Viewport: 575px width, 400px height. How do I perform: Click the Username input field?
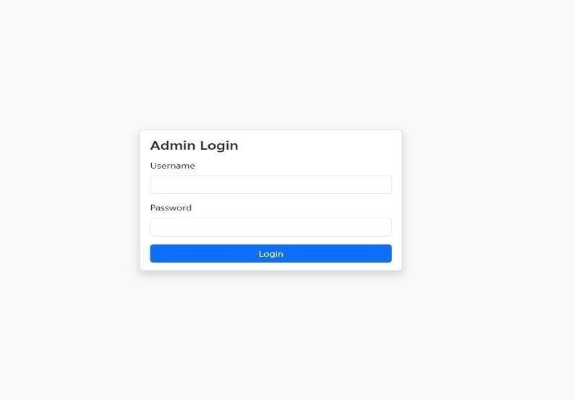[271, 184]
